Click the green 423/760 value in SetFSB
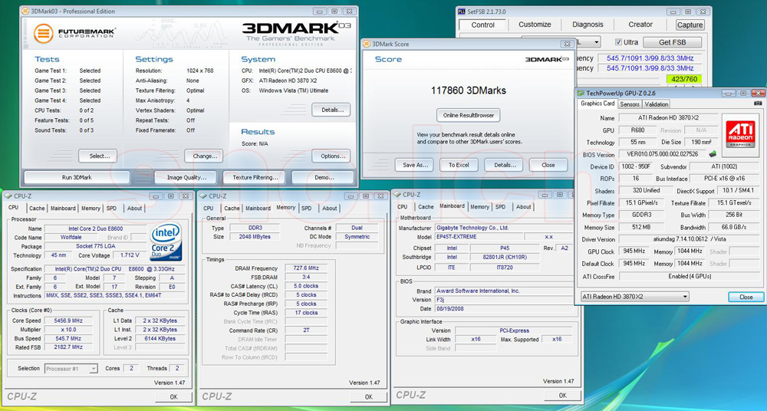The height and width of the screenshot is (411, 767). [683, 79]
